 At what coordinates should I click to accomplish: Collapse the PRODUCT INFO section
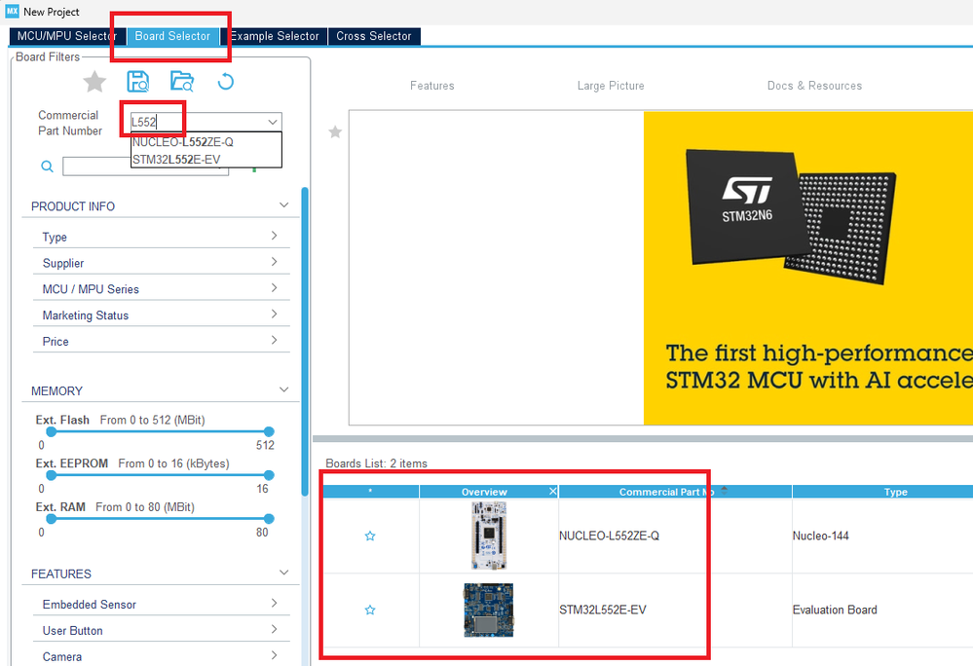(x=283, y=205)
